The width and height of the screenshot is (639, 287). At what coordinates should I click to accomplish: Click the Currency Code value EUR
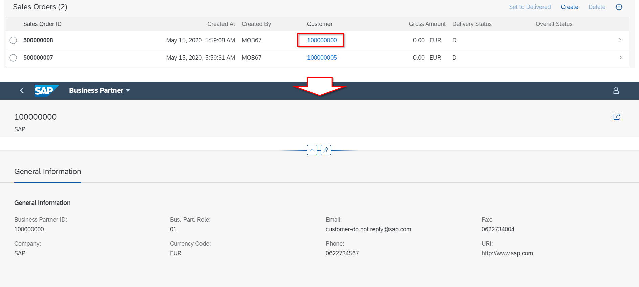(x=176, y=253)
